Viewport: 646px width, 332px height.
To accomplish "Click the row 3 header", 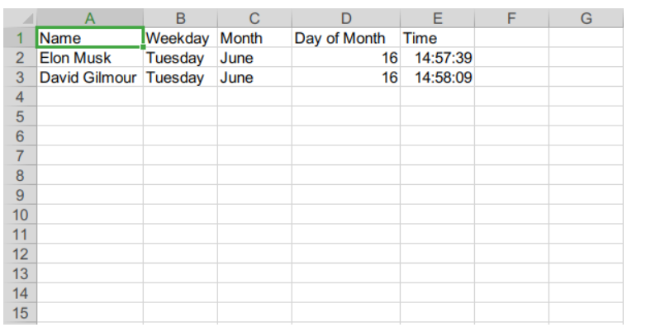I will (x=21, y=78).
